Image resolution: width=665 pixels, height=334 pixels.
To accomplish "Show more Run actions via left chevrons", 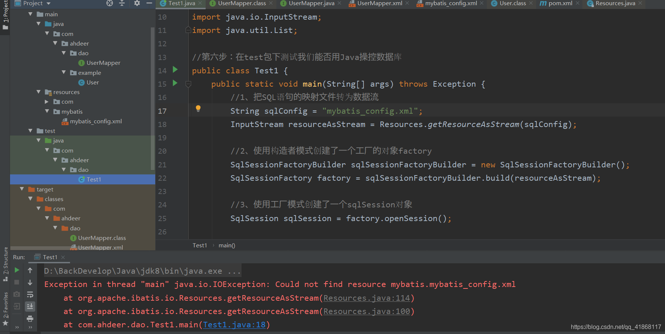I will (17, 327).
